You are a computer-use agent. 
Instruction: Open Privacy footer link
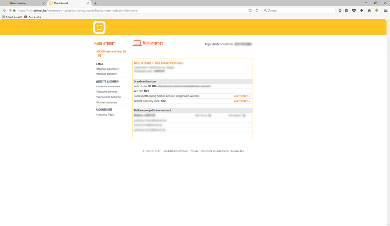click(x=194, y=151)
